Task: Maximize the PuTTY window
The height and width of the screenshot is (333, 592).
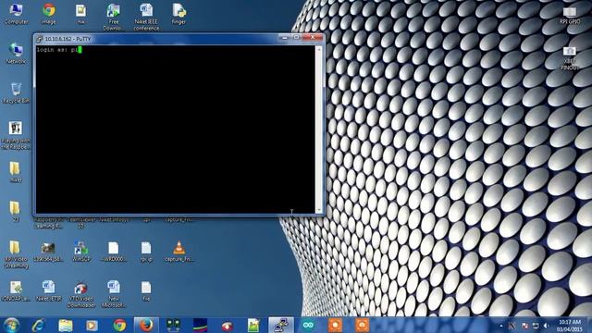Action: click(x=296, y=37)
